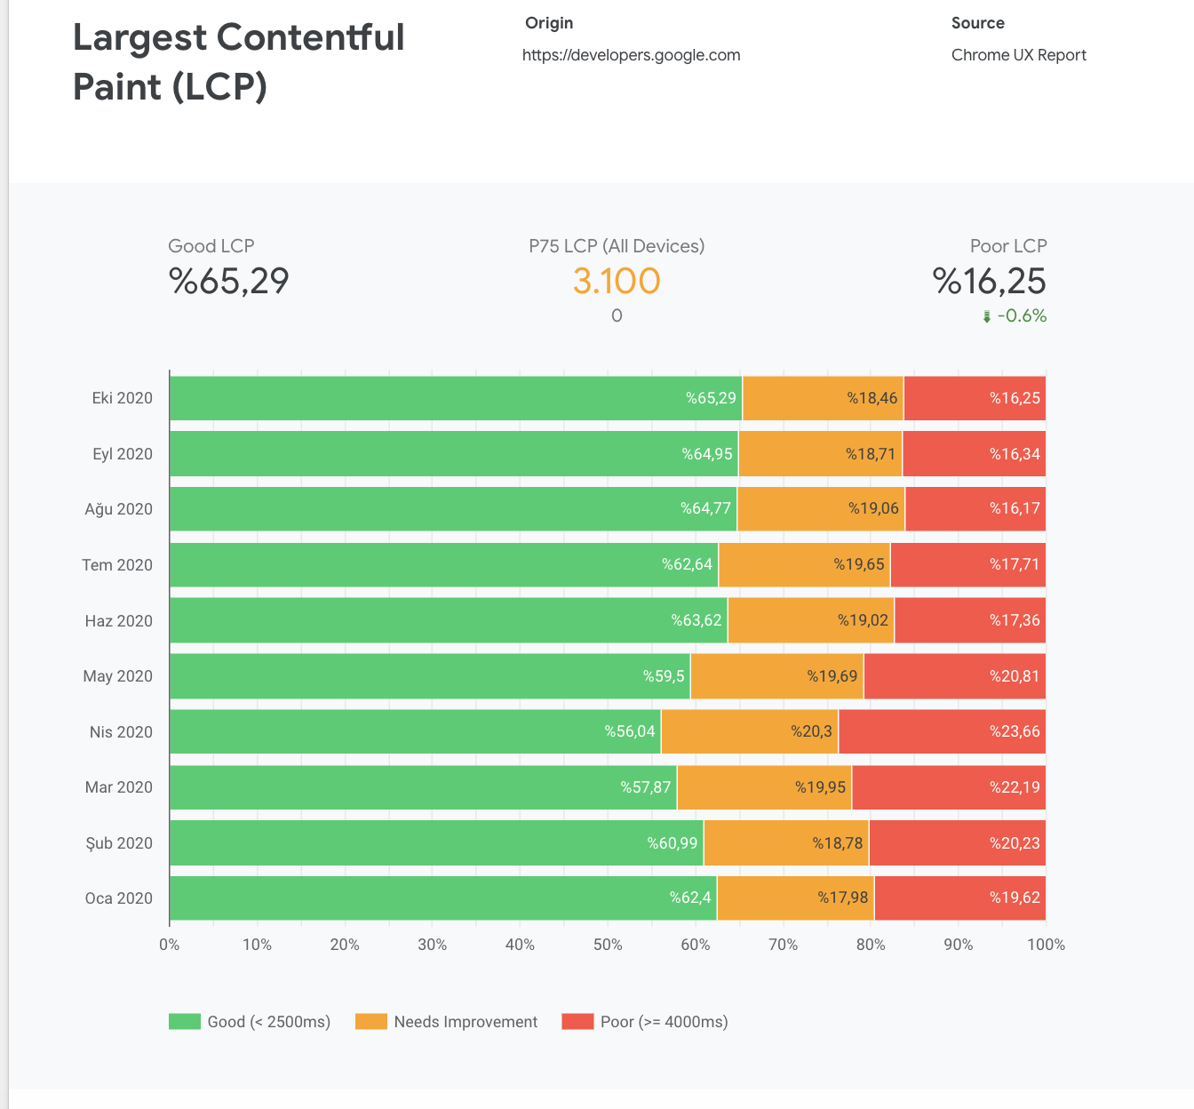The width and height of the screenshot is (1194, 1109).
Task: Select the 'Needs Improvement' legend label
Action: click(x=466, y=1022)
